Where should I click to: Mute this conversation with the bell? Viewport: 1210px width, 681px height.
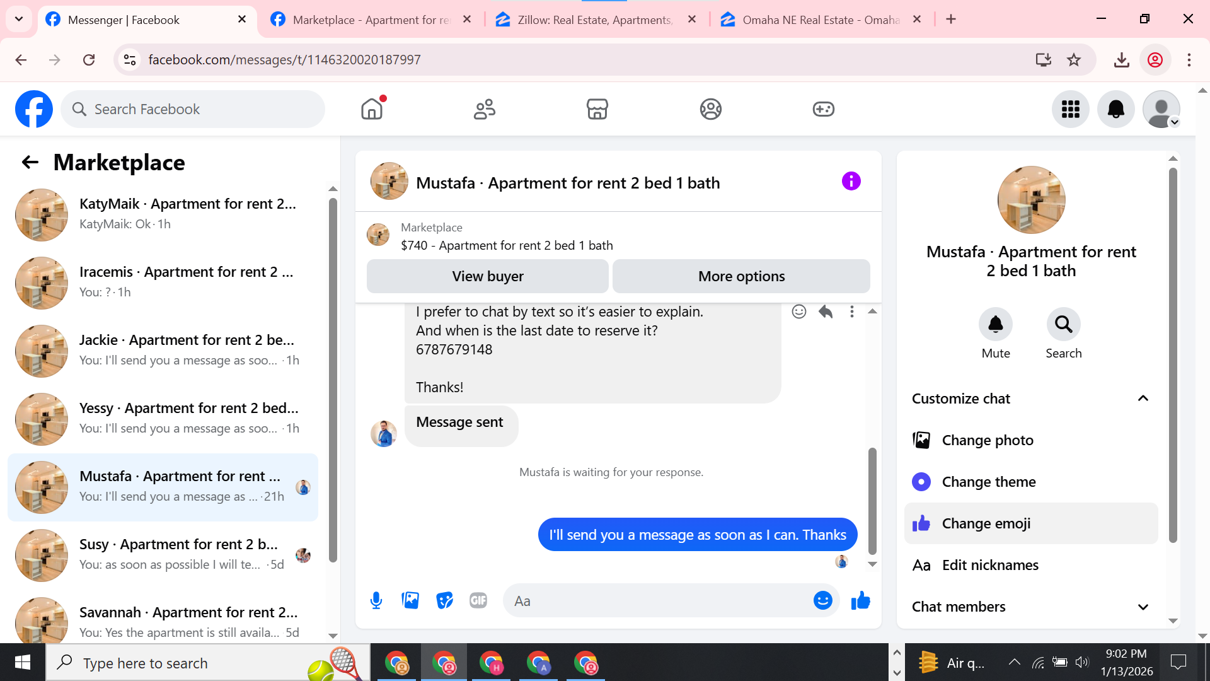(x=995, y=325)
